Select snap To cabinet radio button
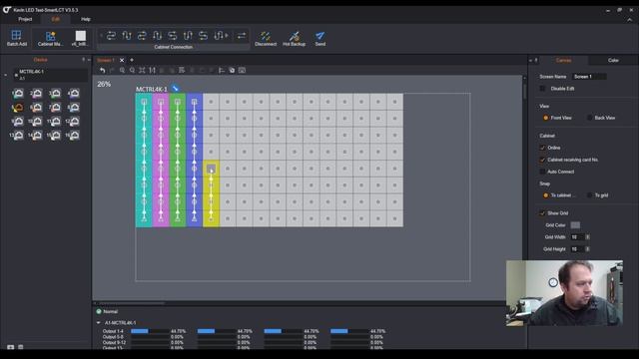This screenshot has height=359, width=639. (x=546, y=195)
